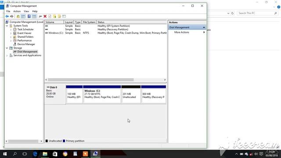Image resolution: width=281 pixels, height=158 pixels.
Task: Click the blue Back arrow in toolbar
Action: pos(7,16)
